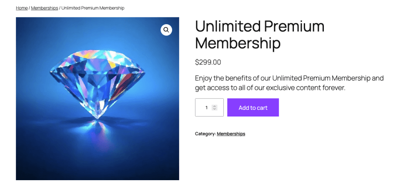Screen dimensions: 408x191
Task: Click the Add to cart button
Action: pyautogui.click(x=253, y=108)
